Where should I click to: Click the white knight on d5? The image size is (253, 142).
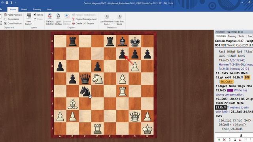(x=98, y=79)
